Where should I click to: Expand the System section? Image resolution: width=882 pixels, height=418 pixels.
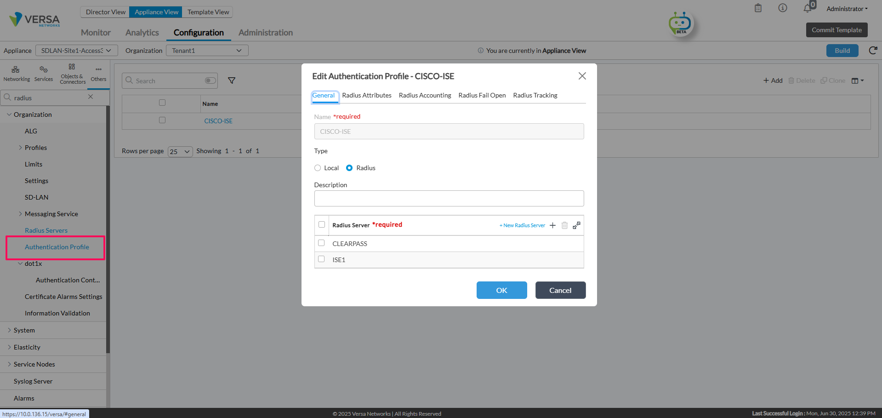tap(9, 330)
